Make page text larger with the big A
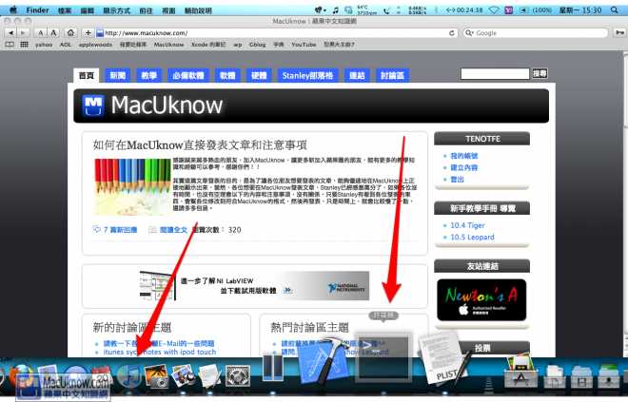This screenshot has height=402, width=628. click(x=53, y=33)
